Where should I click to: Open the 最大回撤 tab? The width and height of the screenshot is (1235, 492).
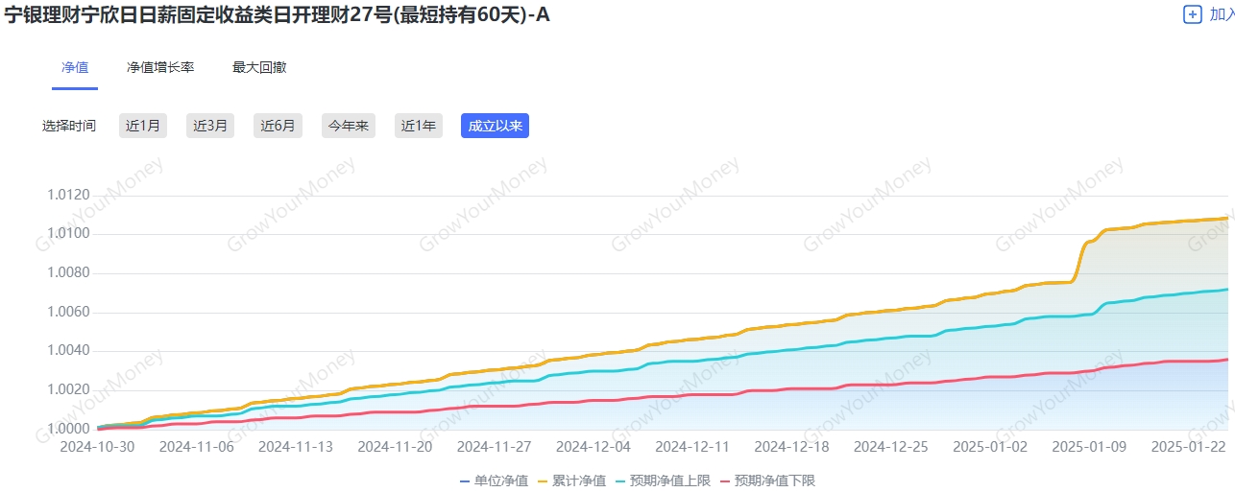(259, 67)
